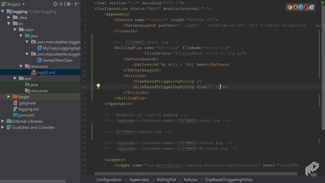
Task: Open preview in Opera browser icon
Action: (306, 7)
